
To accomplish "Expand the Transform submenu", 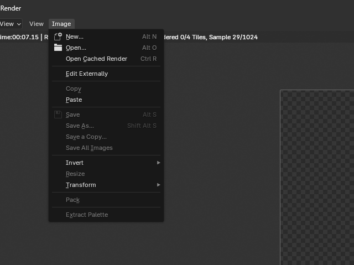I will (106, 185).
